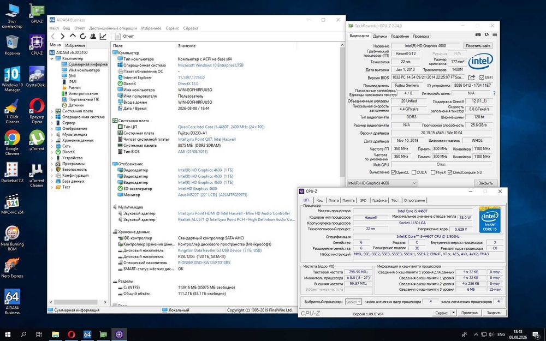Click the Значение column header
Screen dimensions: 546x341
[x=187, y=46]
